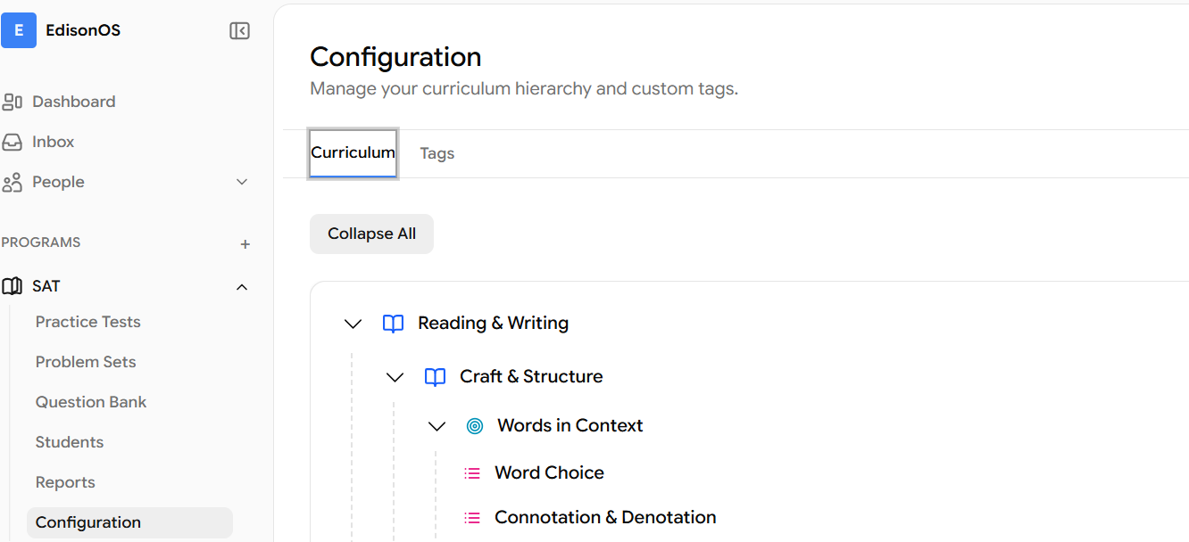Collapse the SAT program section

tap(241, 286)
